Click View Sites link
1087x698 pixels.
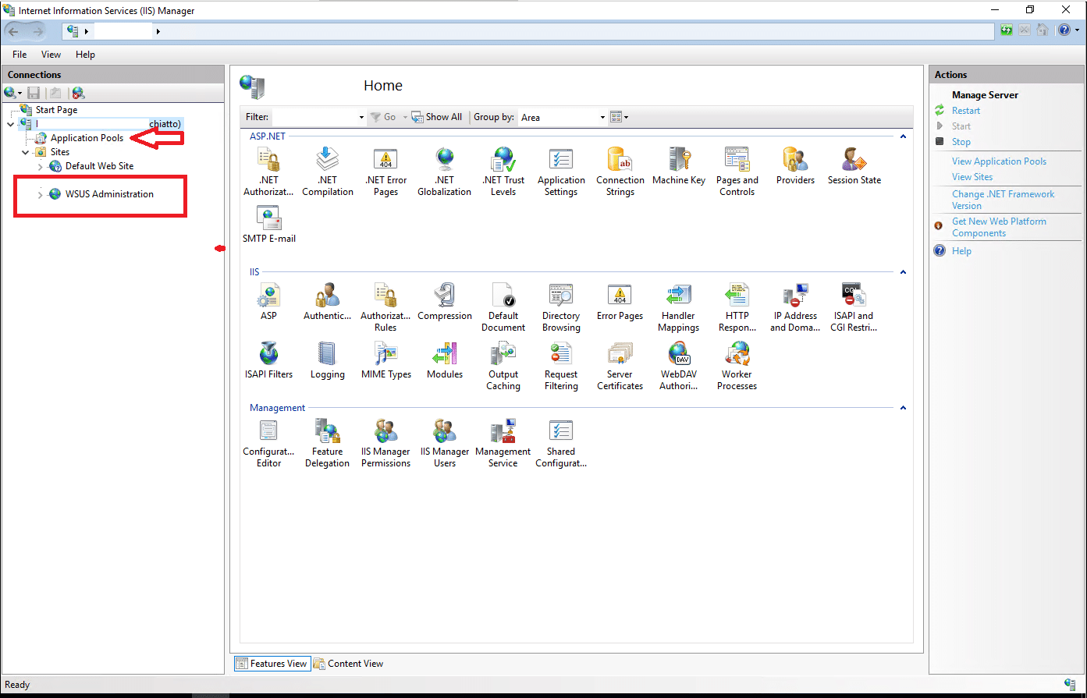pyautogui.click(x=972, y=177)
